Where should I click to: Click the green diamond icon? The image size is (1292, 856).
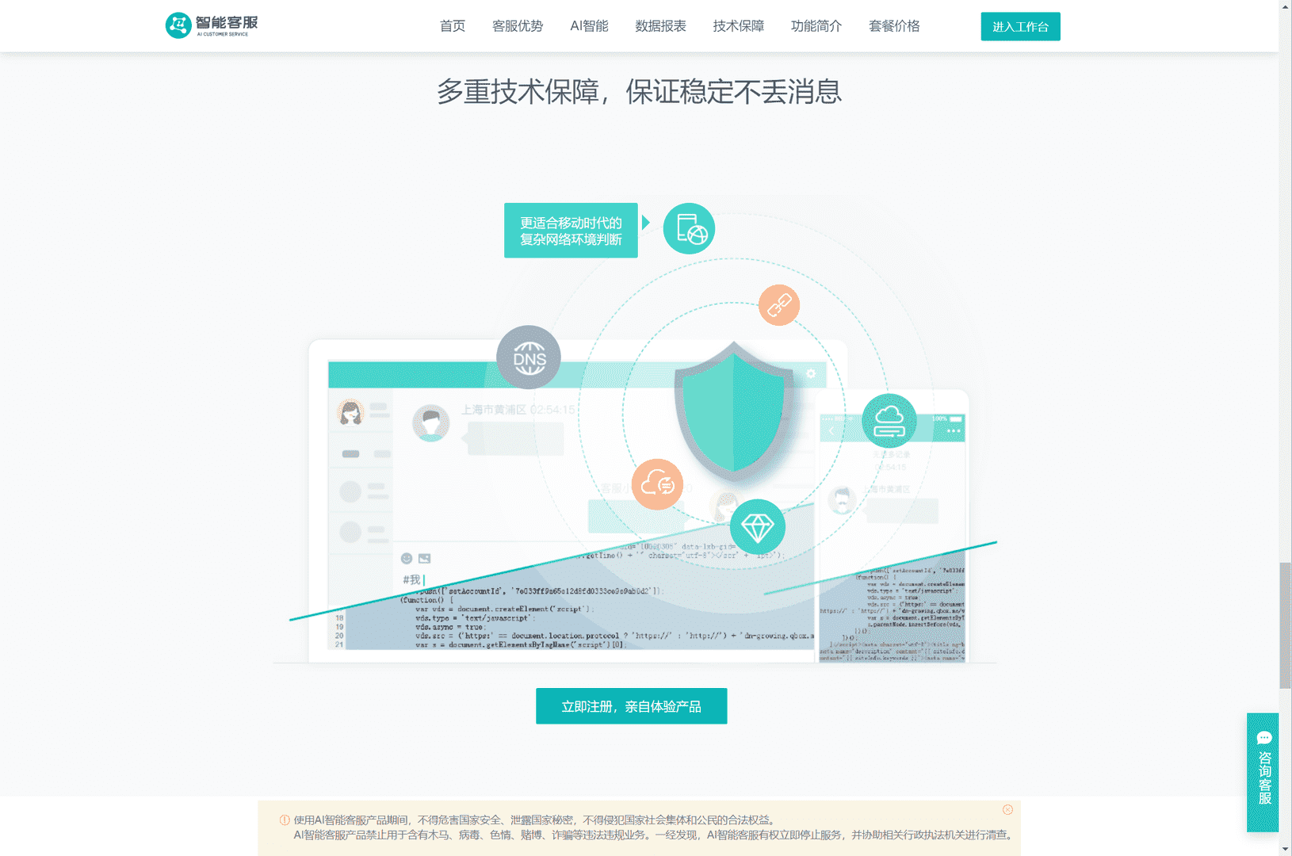point(758,526)
